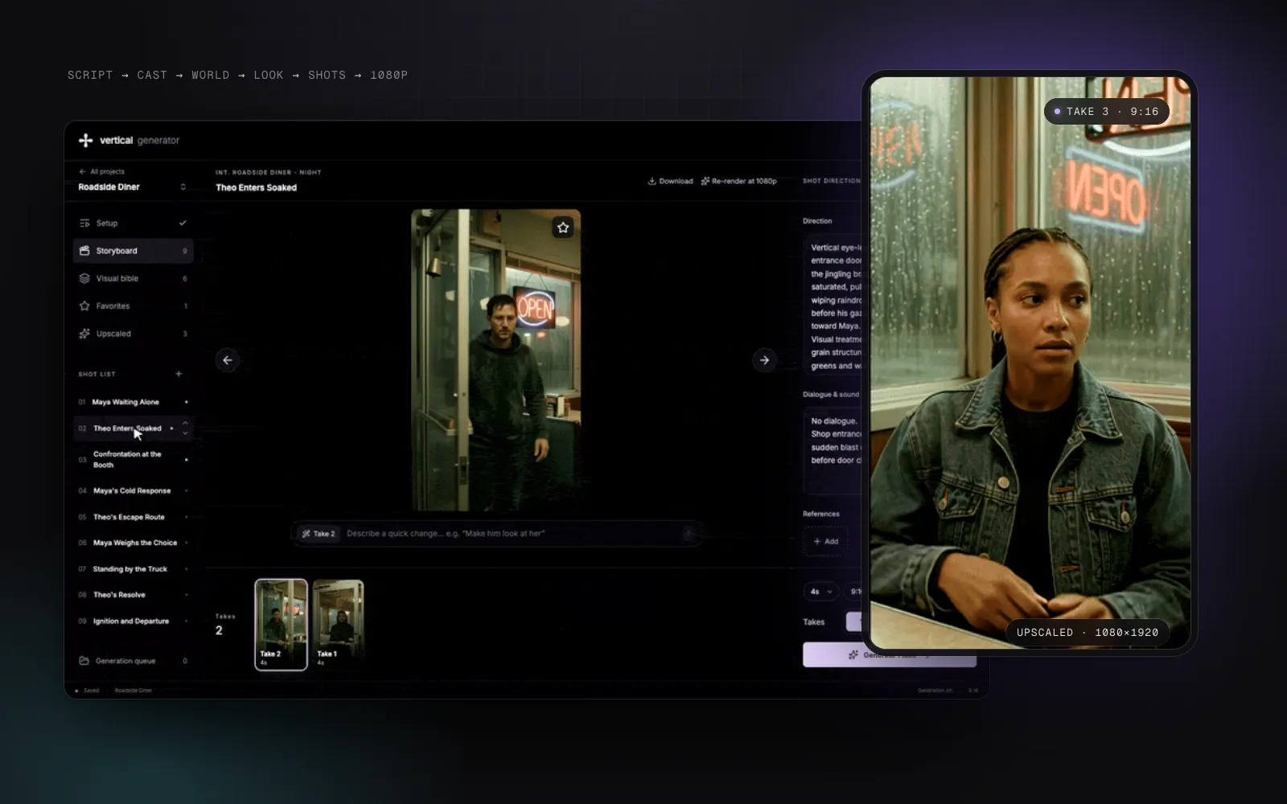1287x804 pixels.
Task: Go to the previous shot arrow
Action: point(228,360)
